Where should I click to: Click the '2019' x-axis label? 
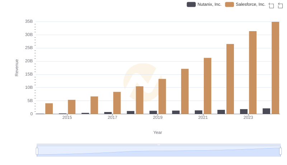coord(157,117)
